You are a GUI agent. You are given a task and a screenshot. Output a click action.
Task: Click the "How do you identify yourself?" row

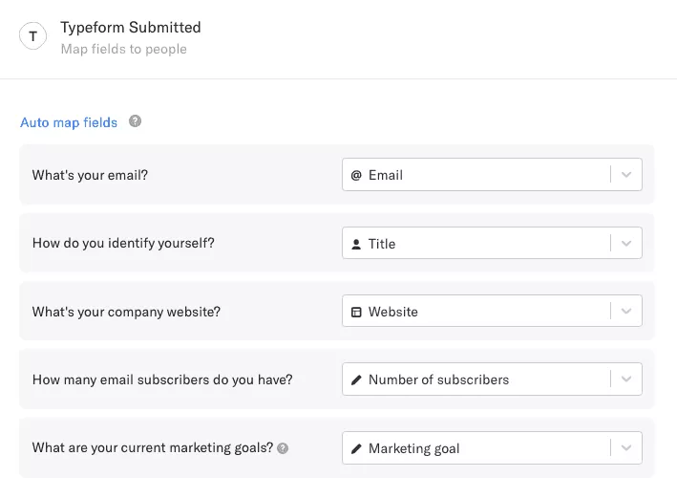[337, 243]
